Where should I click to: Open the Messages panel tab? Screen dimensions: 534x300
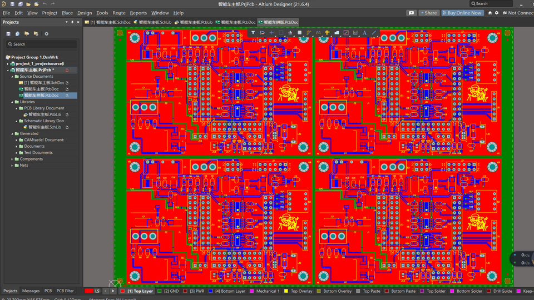coord(31,291)
